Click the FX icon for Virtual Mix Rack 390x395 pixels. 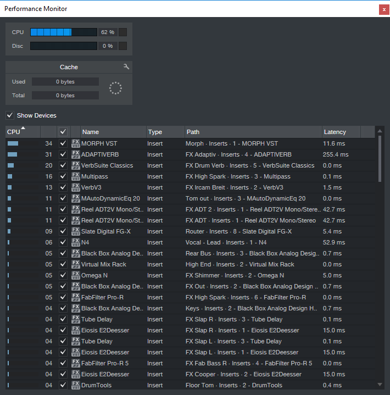tap(76, 264)
